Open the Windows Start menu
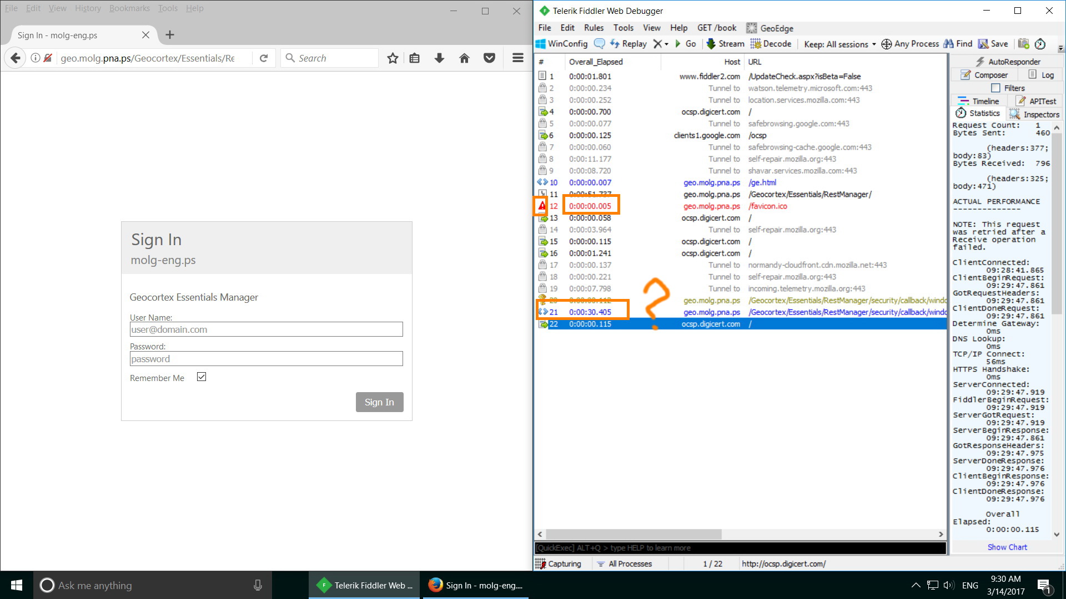The image size is (1066, 599). [x=17, y=585]
